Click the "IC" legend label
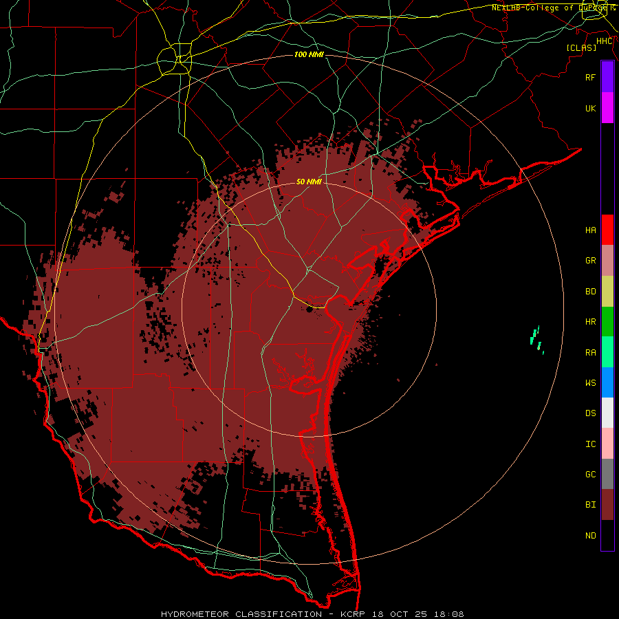 591,444
